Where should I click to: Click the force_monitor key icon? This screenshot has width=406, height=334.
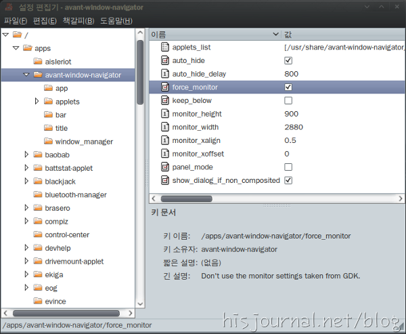coord(165,87)
